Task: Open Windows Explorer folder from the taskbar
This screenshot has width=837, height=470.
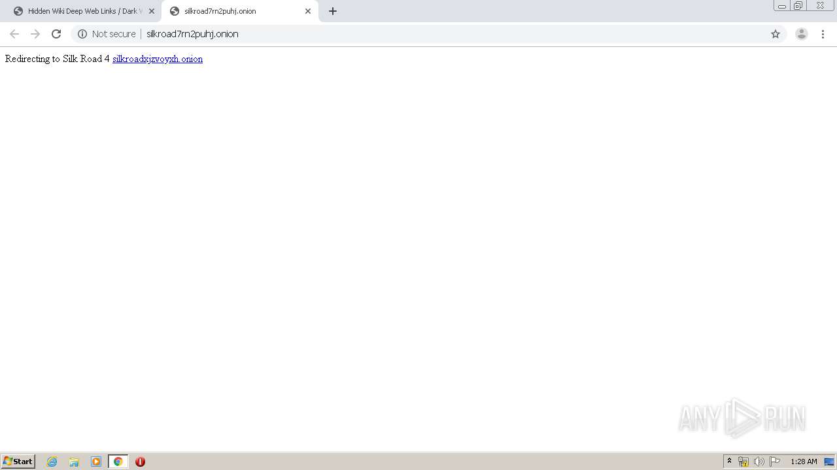Action: point(74,462)
